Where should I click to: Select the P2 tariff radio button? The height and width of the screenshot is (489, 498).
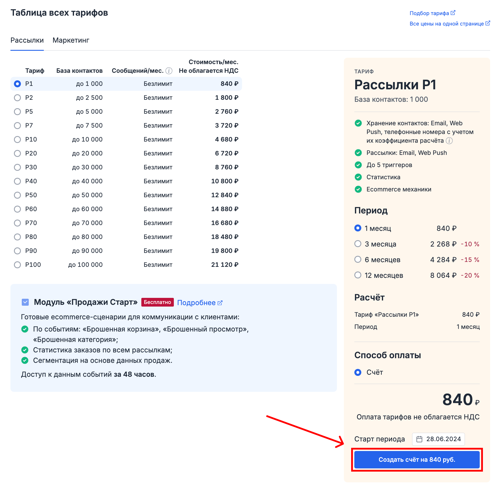point(17,98)
